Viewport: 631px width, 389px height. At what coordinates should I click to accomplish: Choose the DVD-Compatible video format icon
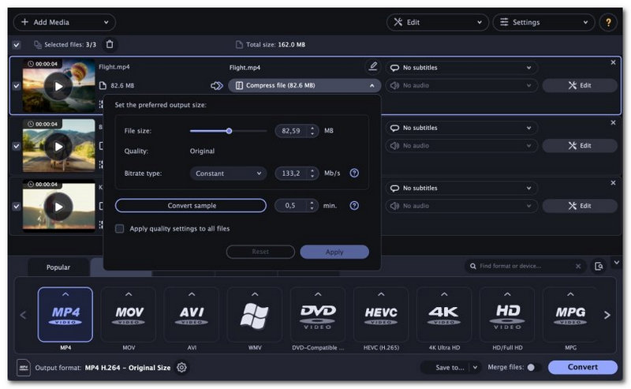(x=318, y=315)
